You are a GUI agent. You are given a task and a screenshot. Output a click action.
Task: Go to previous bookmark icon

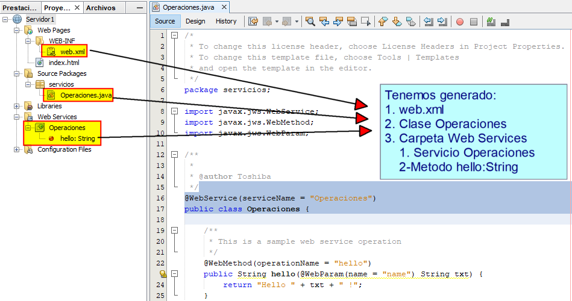click(x=383, y=22)
